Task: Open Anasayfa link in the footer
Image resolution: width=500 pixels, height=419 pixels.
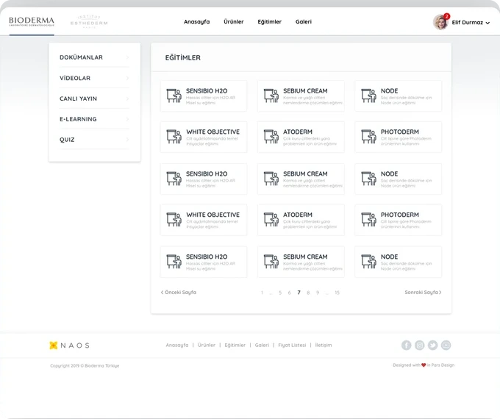Action: 177,345
